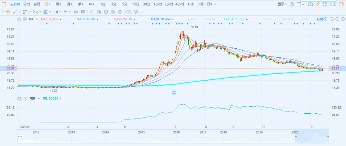
Task: Expand the 6月:日K period dropdown
Action: pos(207,4)
